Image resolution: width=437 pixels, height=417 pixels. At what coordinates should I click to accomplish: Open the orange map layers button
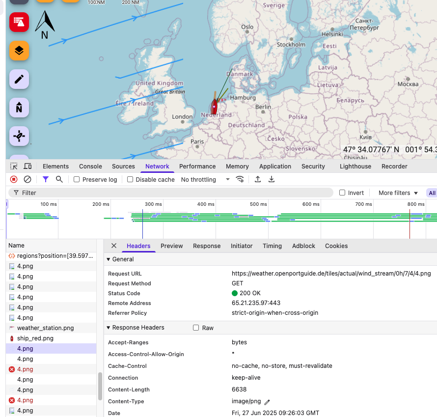[x=19, y=51]
